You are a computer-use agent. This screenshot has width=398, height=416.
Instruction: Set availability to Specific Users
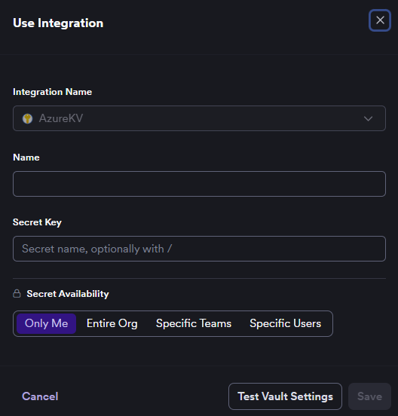285,323
